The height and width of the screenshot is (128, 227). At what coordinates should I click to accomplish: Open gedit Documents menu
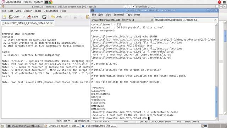(51, 11)
